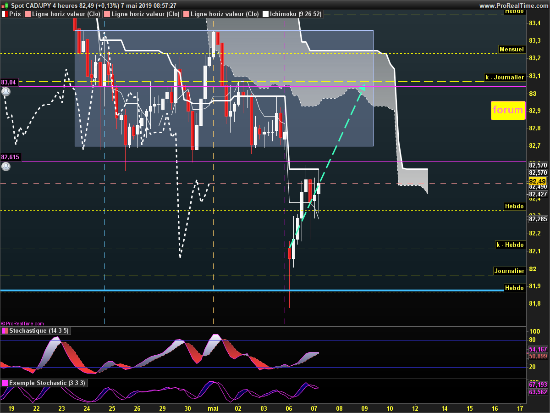Click the Stochastique (14 3 5) magenta swatch

click(x=5, y=331)
